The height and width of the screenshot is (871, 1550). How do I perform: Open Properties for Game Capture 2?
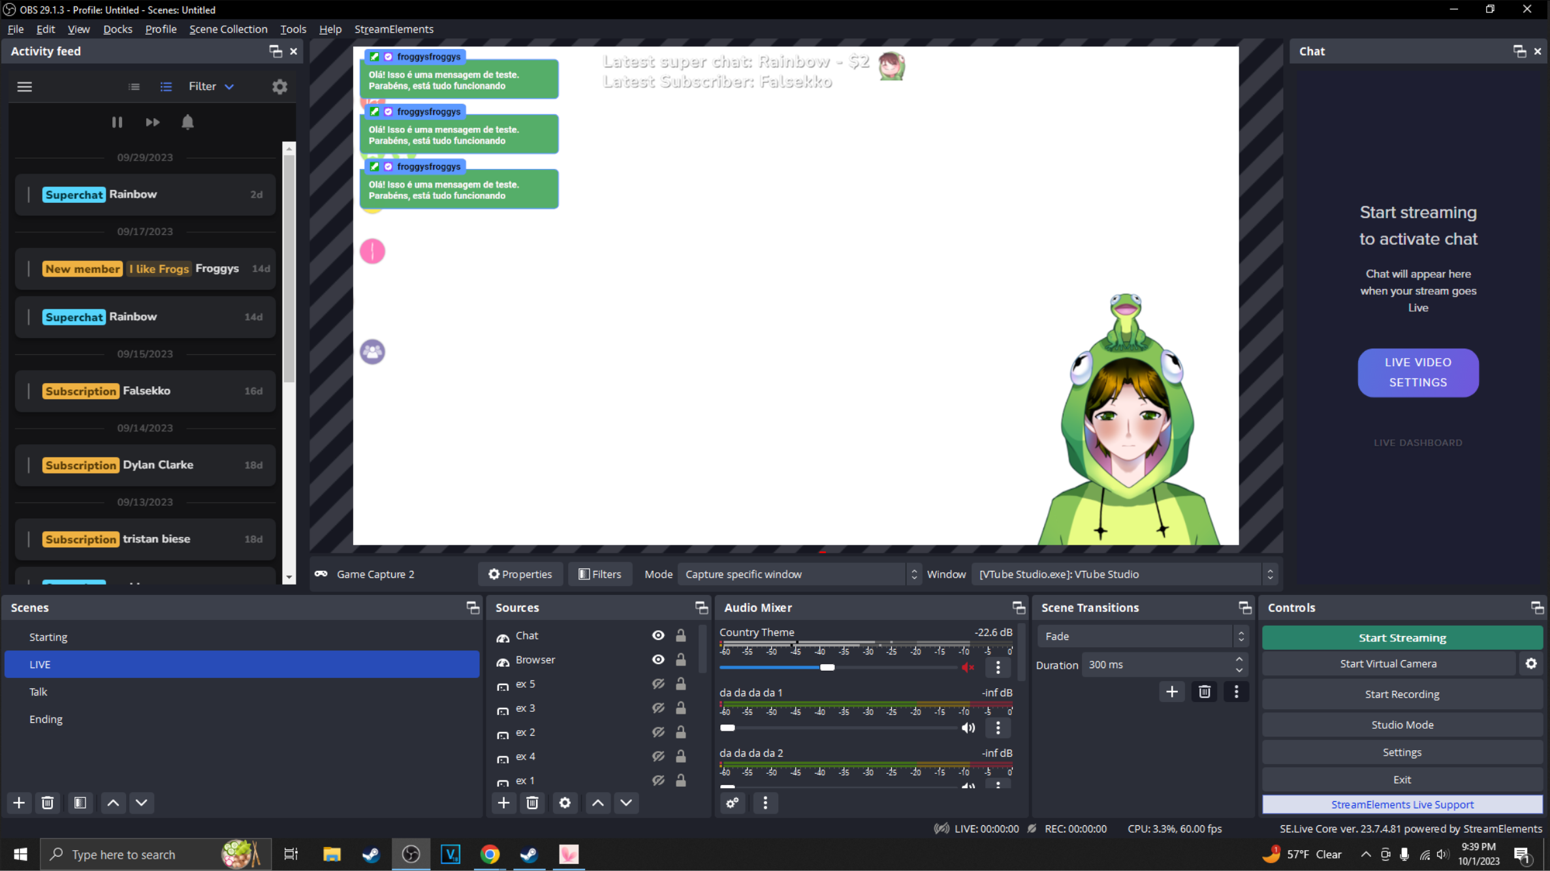pyautogui.click(x=520, y=574)
